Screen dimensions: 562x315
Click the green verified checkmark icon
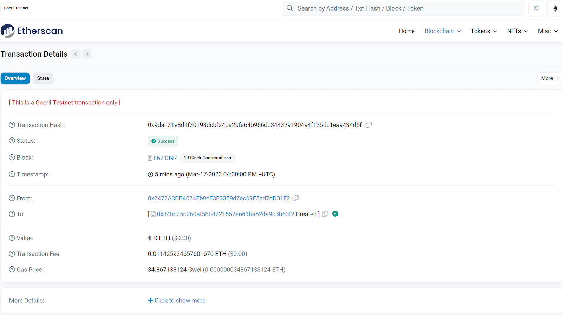[335, 214]
